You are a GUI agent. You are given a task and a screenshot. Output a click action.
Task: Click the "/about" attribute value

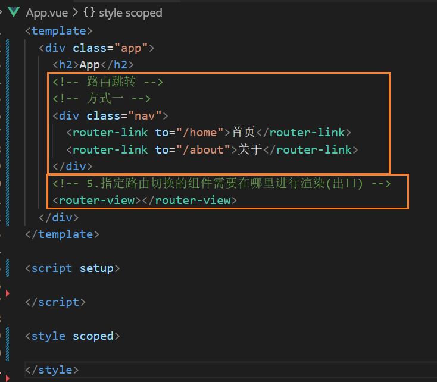coord(204,149)
